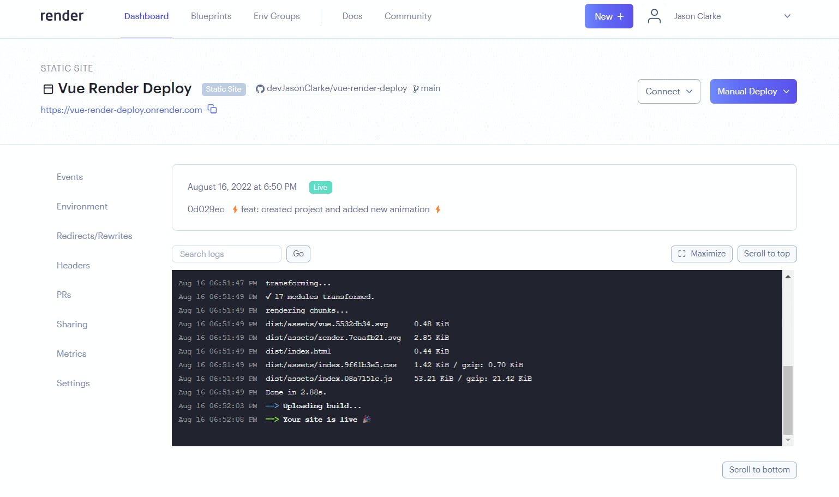This screenshot has height=497, width=839.
Task: Select Headers in the sidebar
Action: point(73,266)
